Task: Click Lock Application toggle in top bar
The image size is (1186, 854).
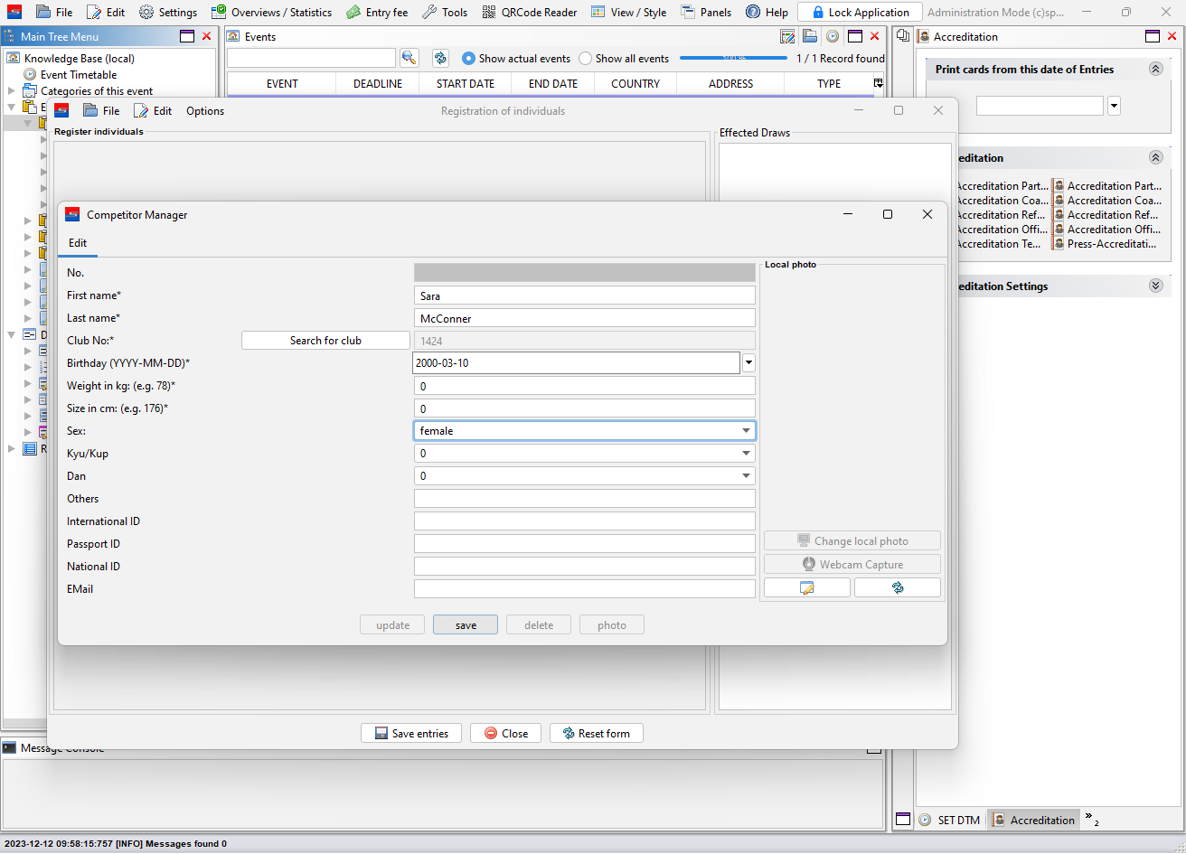Action: 859,13
